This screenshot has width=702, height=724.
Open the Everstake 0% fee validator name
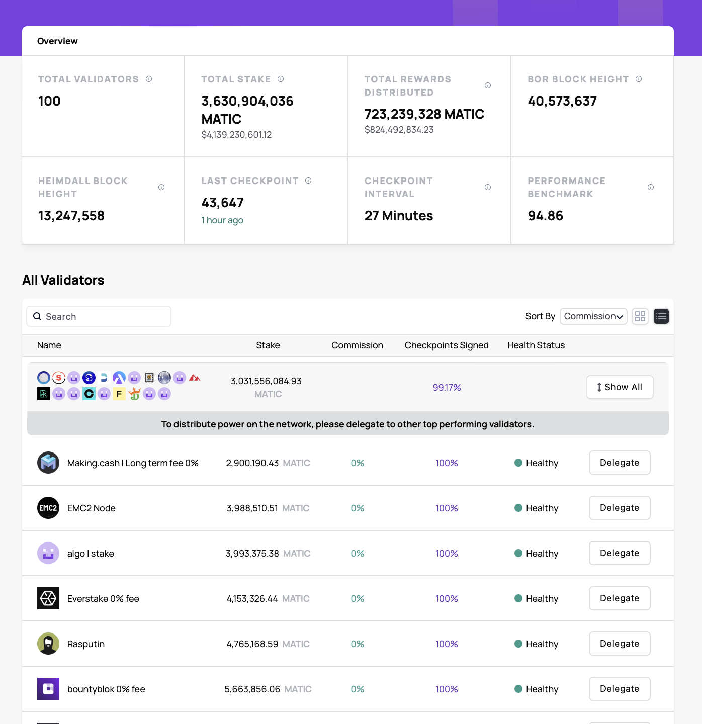point(103,599)
